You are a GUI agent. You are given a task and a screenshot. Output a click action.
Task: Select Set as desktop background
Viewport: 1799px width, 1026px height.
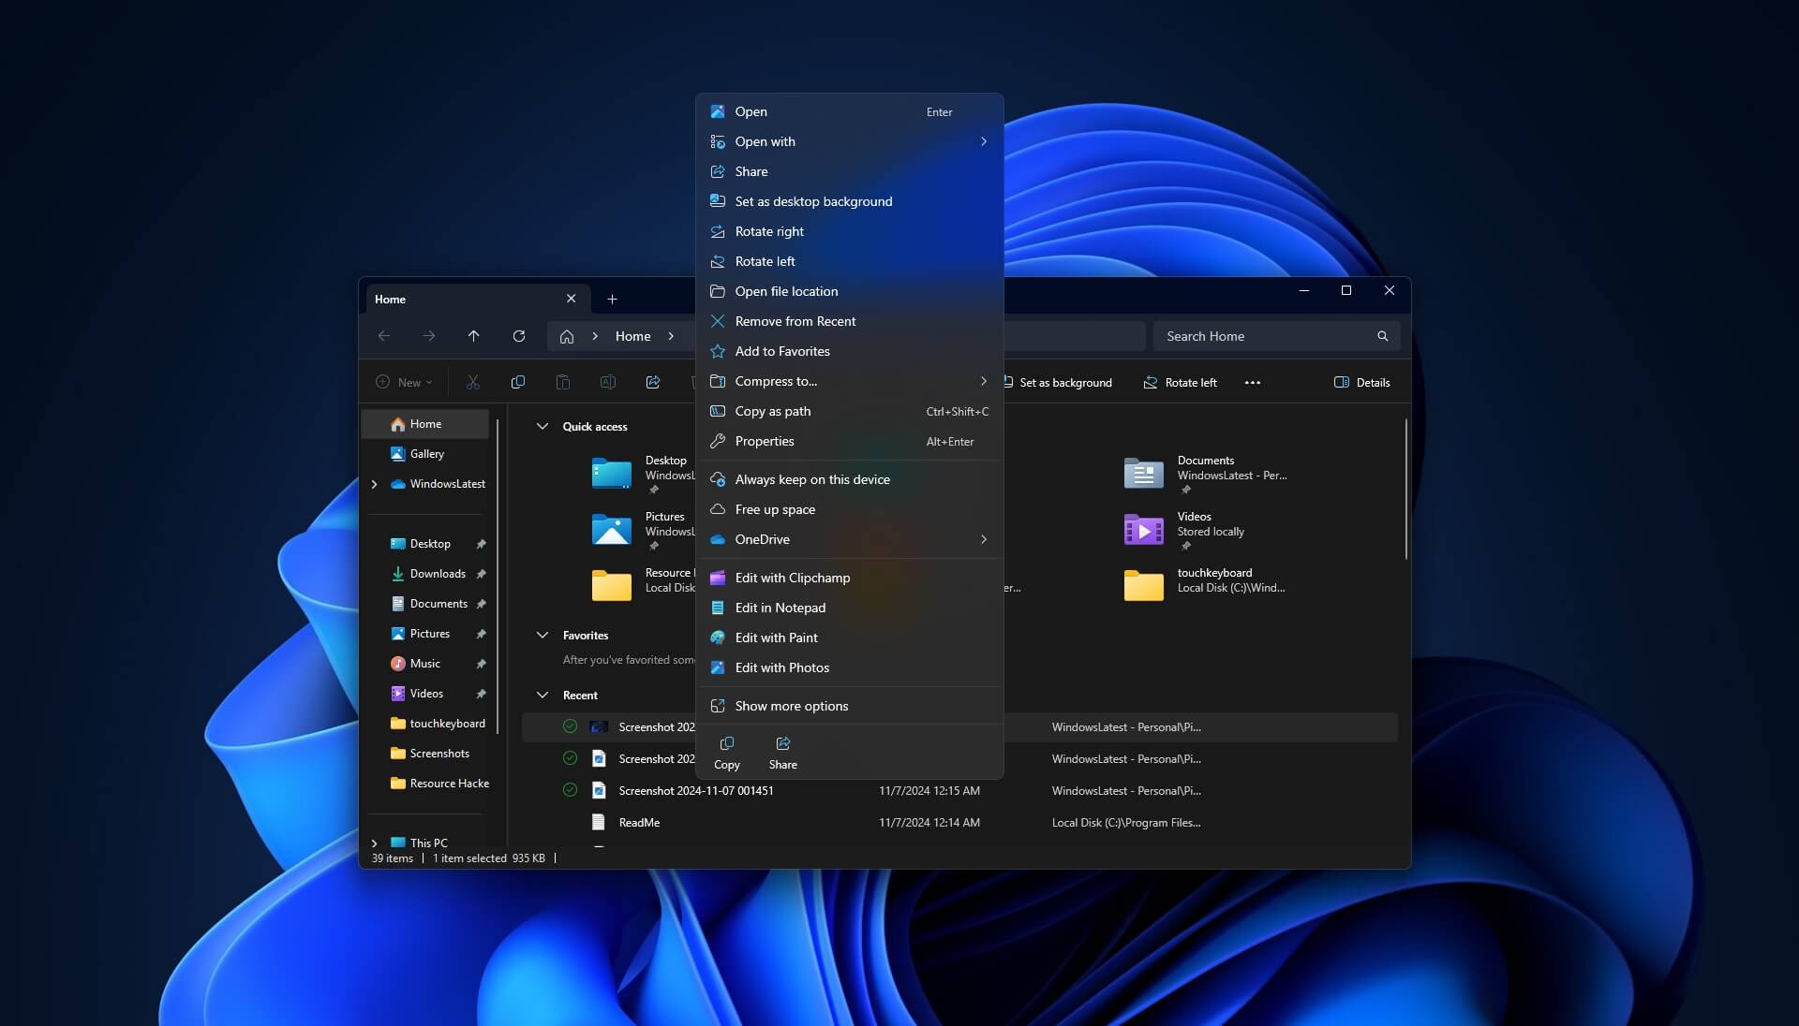point(850,201)
